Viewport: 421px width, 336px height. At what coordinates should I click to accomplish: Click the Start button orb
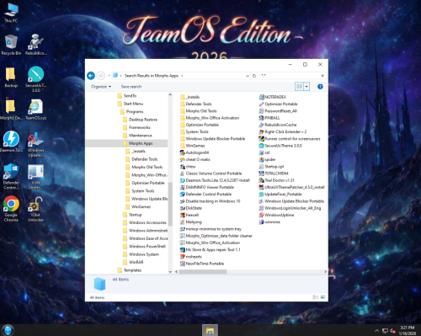point(8,330)
